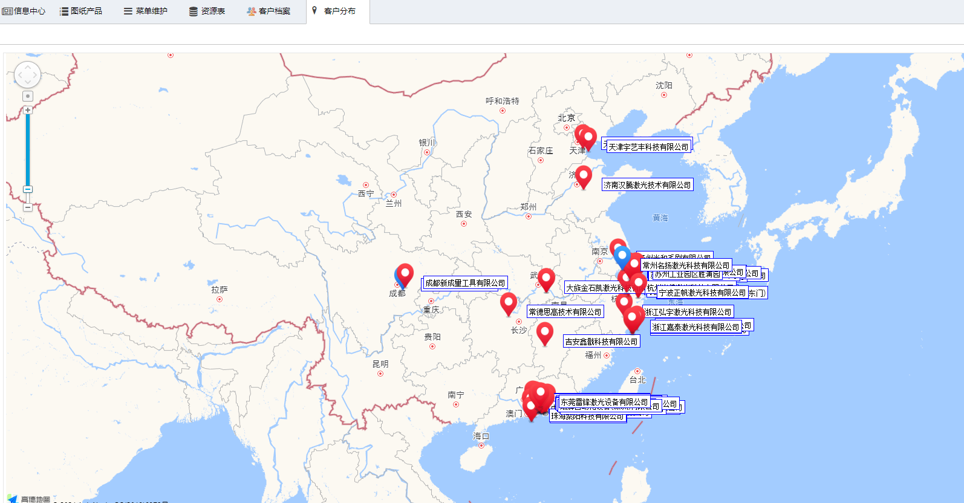This screenshot has height=503, width=964.
Task: Click the zoom in plus button
Action: (x=28, y=110)
